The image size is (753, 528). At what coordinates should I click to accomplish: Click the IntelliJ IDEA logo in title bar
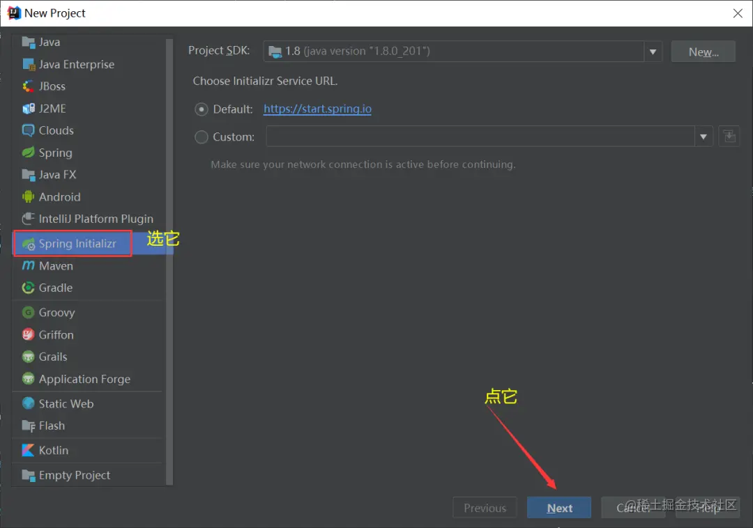(x=14, y=13)
